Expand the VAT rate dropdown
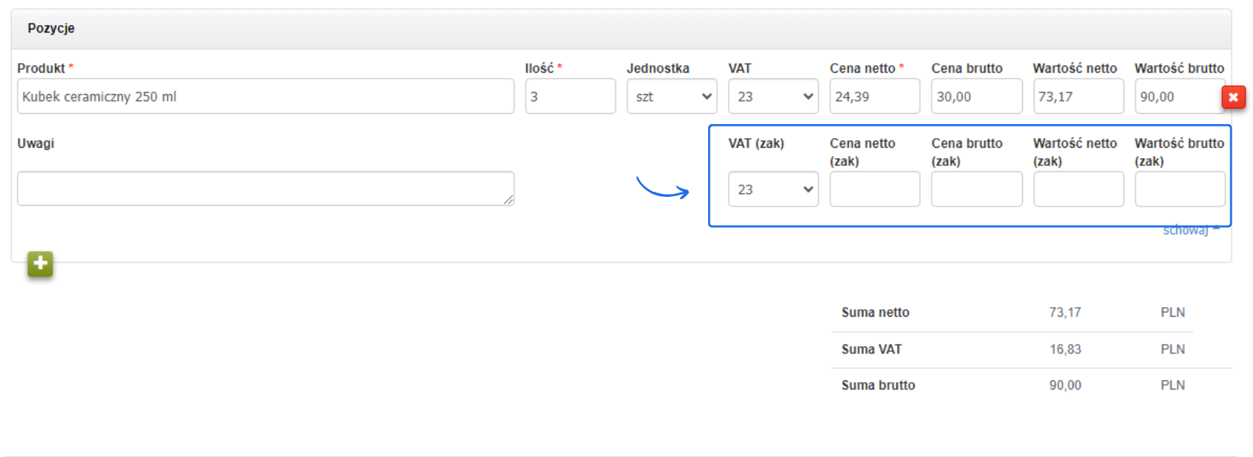 [773, 96]
